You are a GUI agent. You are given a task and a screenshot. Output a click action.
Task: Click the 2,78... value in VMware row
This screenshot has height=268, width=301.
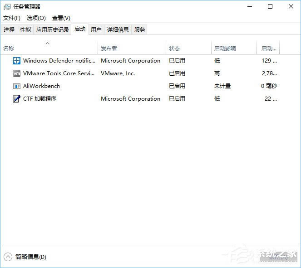pyautogui.click(x=269, y=73)
